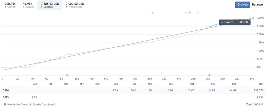Click the 293.27% yearly total for 2024
Viewport: 266px width, 108px height.
258,91
